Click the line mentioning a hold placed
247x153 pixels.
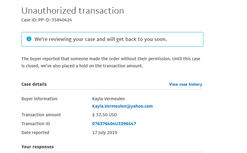[x=82, y=66]
